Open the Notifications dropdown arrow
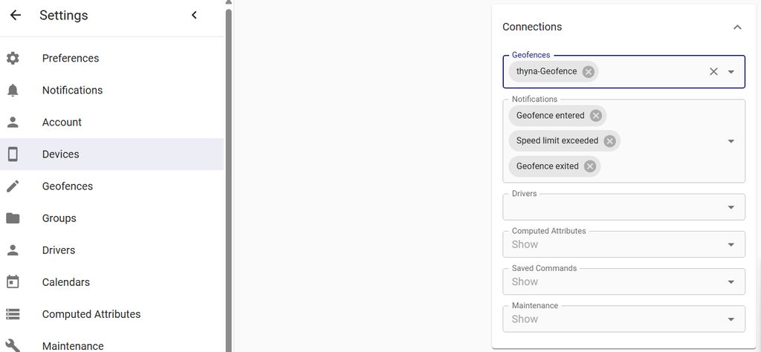Viewport: 761px width, 352px height. click(x=731, y=141)
